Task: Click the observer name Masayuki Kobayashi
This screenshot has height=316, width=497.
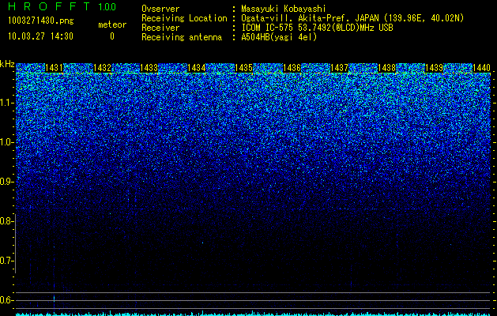Action: pos(284,9)
